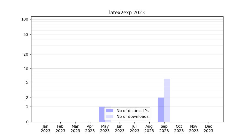The width and height of the screenshot is (248, 137).
Task: Click the 50 tick on the y-axis
Action: click(x=26, y=35)
